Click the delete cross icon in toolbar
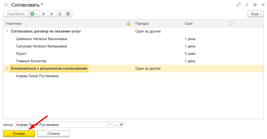Image resolution: width=267 pixels, height=139 pixels. point(68,14)
